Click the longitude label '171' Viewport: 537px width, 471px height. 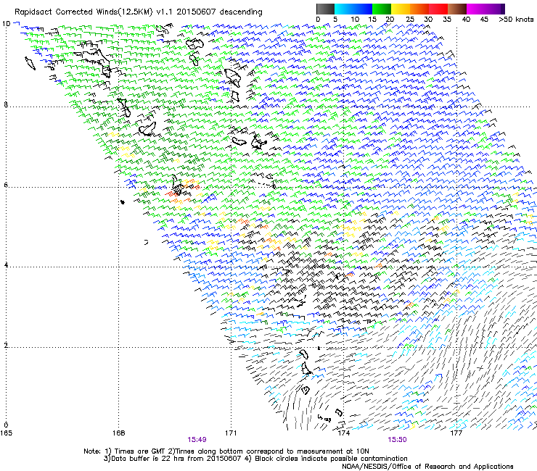(231, 433)
